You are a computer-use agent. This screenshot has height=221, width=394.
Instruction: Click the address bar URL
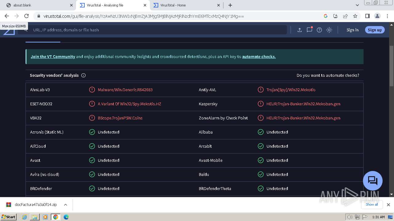pos(144,16)
